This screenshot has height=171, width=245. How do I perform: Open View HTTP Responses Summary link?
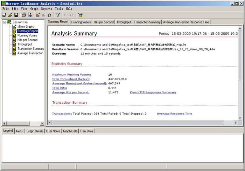[153, 92]
